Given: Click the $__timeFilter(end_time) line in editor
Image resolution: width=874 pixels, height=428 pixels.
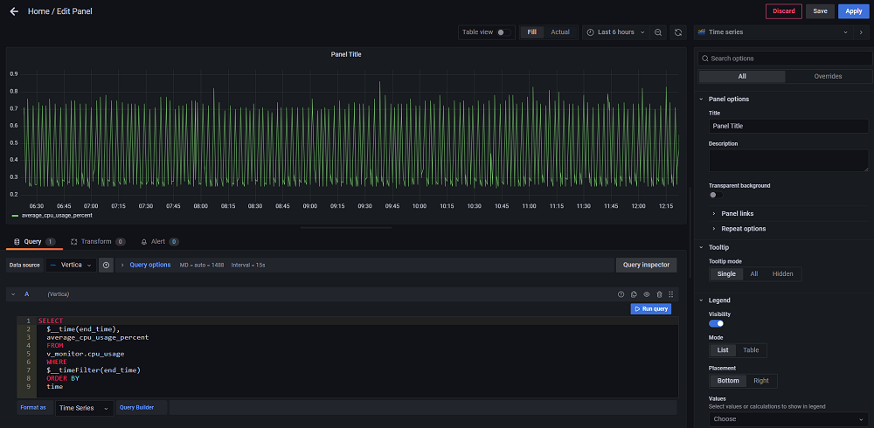Looking at the screenshot, I should tap(94, 370).
